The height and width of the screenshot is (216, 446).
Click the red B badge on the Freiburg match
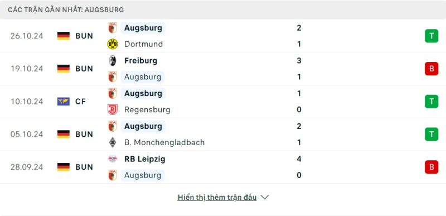click(432, 69)
